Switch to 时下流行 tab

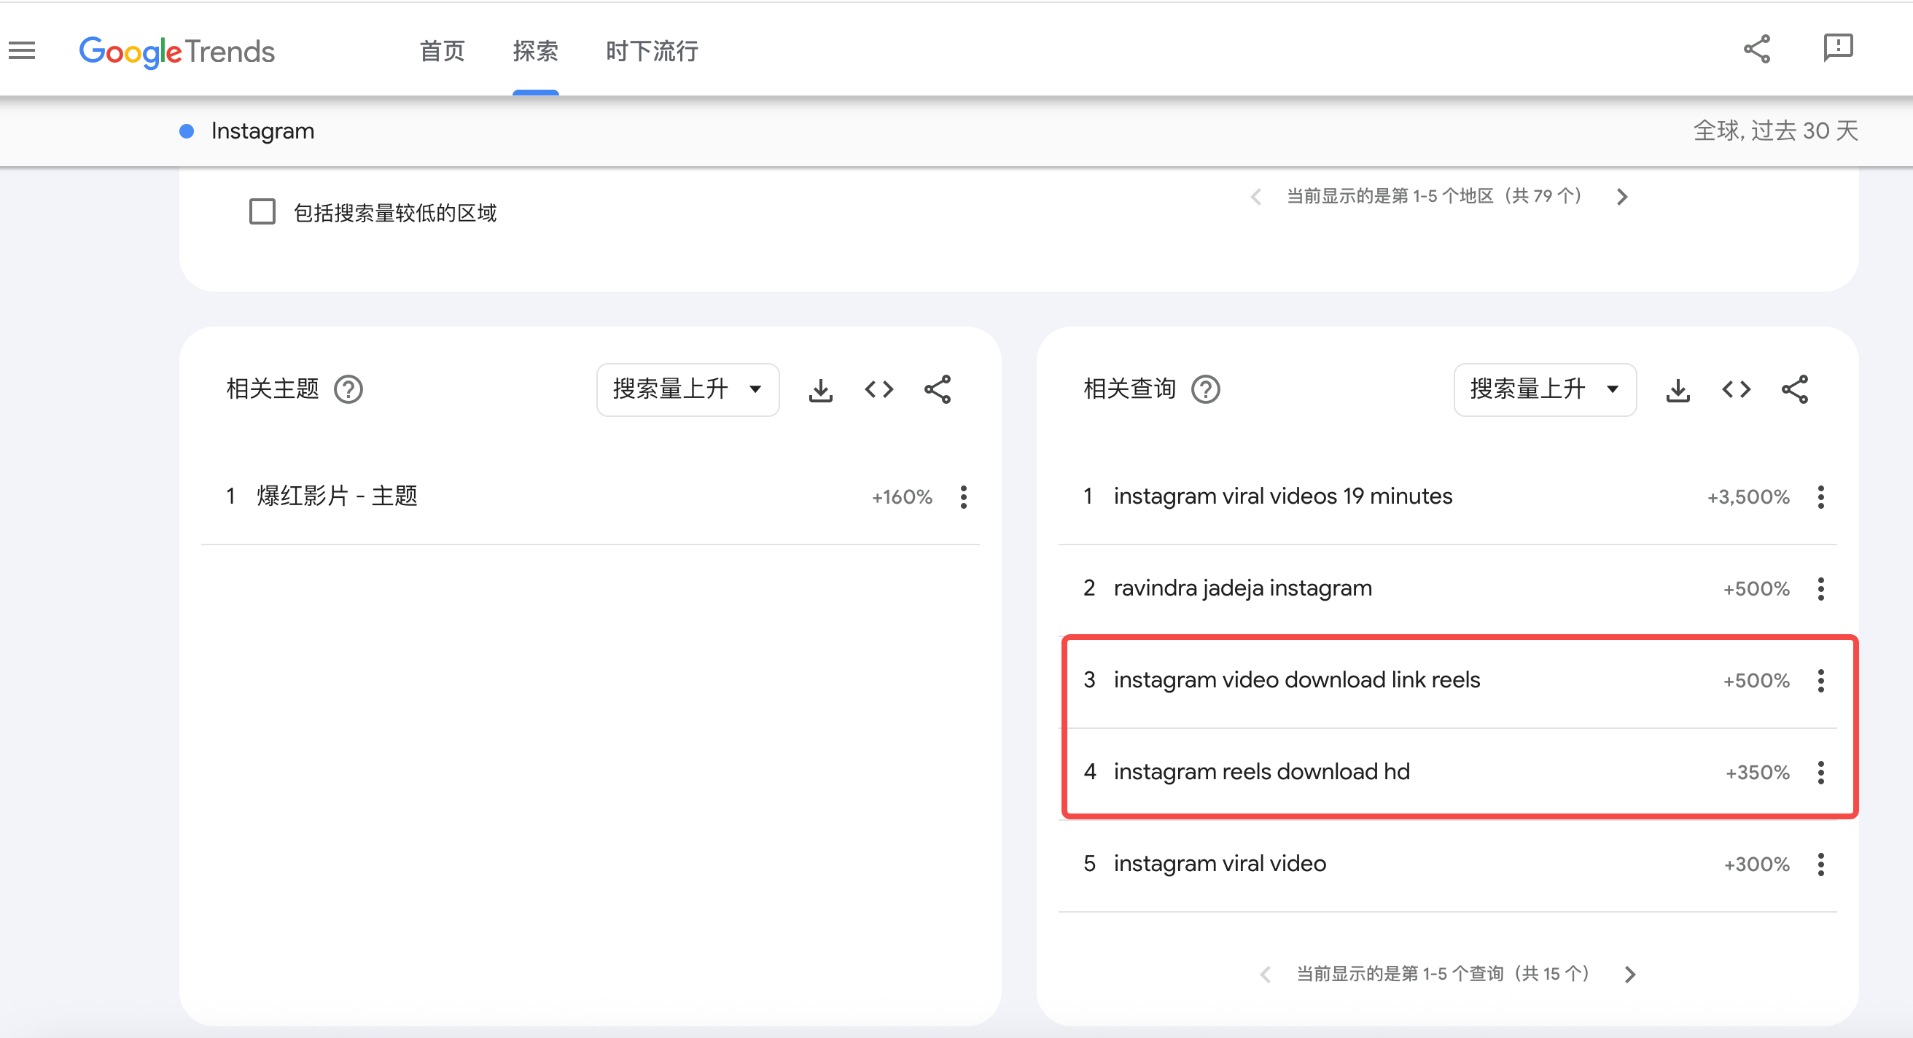(x=652, y=50)
